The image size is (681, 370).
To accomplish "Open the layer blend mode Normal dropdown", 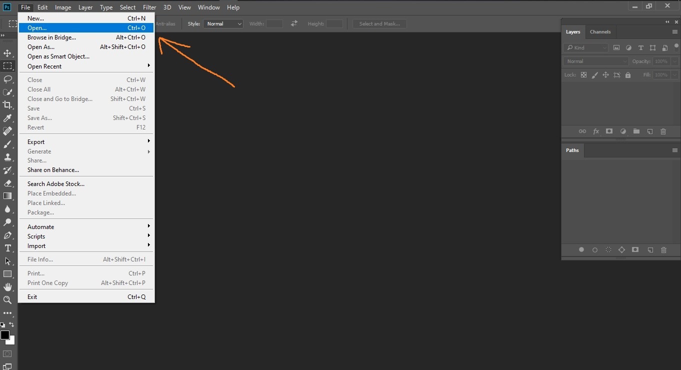I will click(x=596, y=61).
